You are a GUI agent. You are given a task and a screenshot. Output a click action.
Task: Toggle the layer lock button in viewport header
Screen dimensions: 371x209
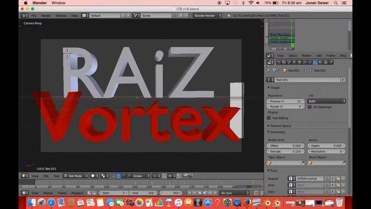point(179,176)
